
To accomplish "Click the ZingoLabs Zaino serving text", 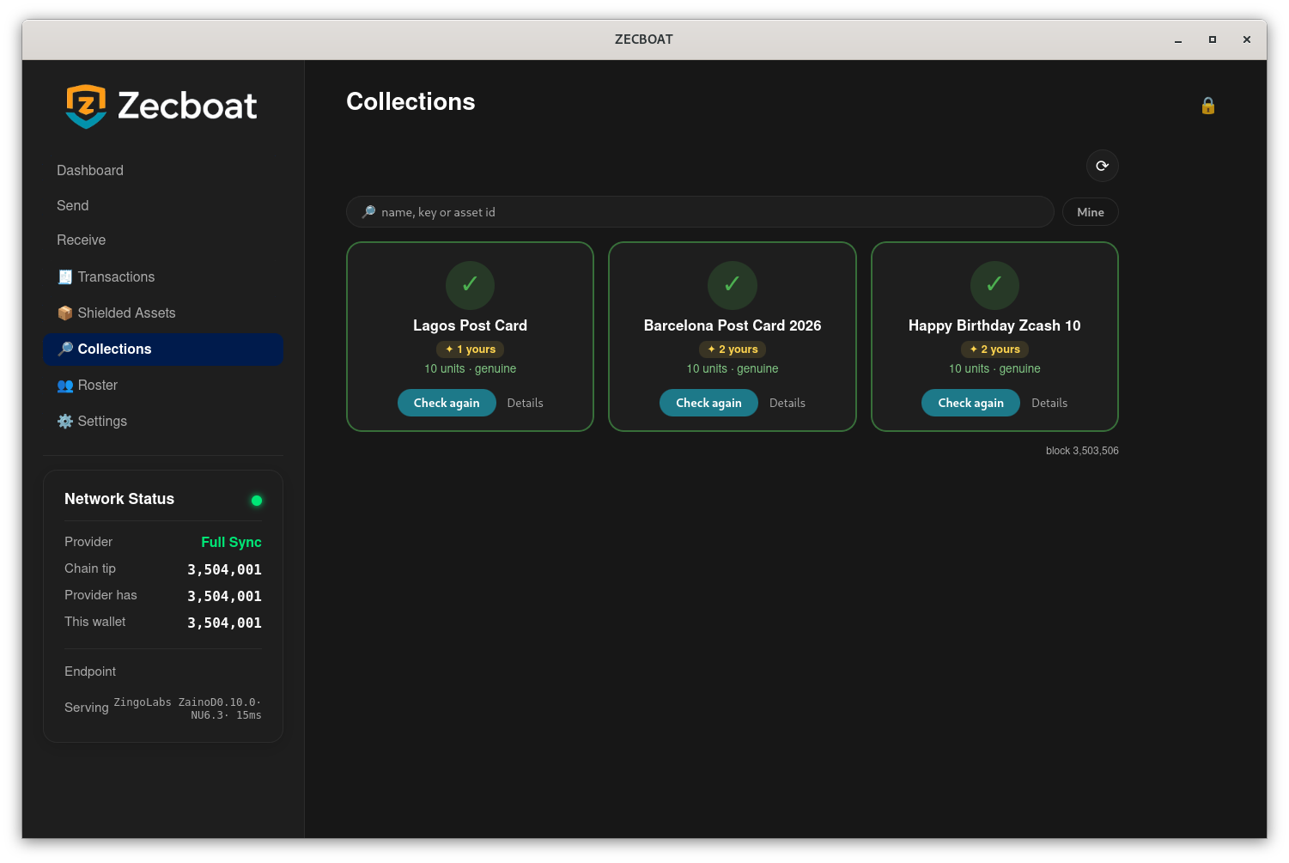I will click(187, 708).
